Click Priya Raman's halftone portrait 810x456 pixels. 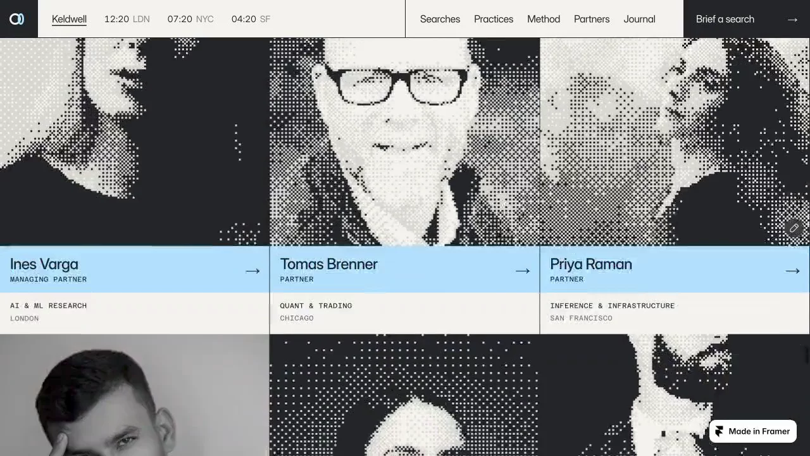point(675,142)
